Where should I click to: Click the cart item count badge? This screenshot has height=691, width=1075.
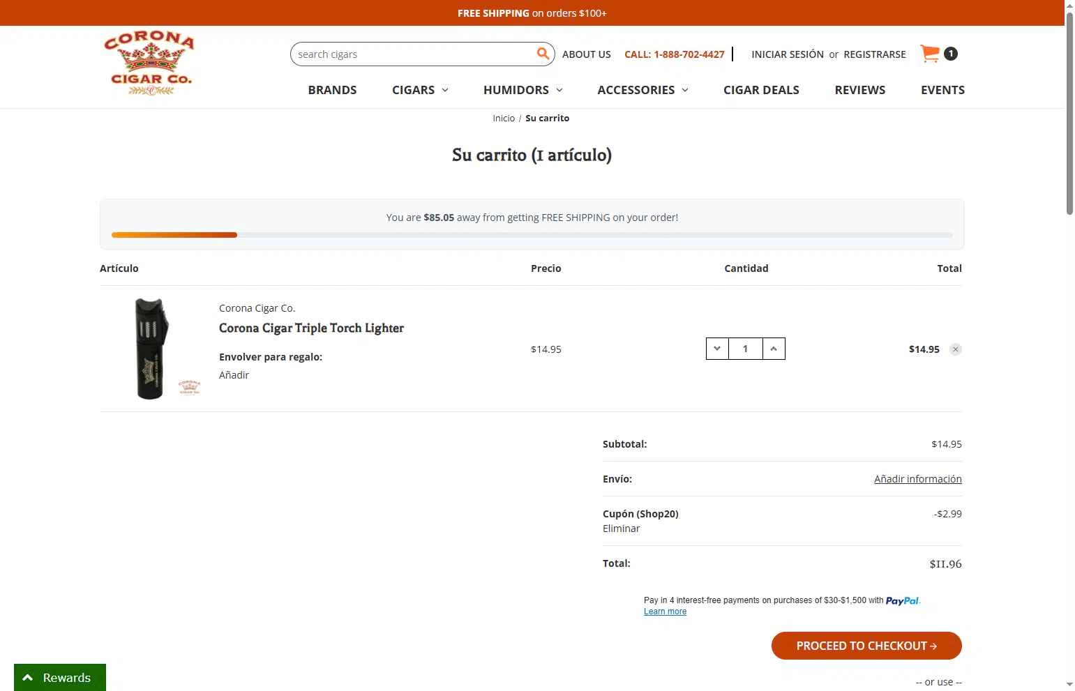[950, 54]
